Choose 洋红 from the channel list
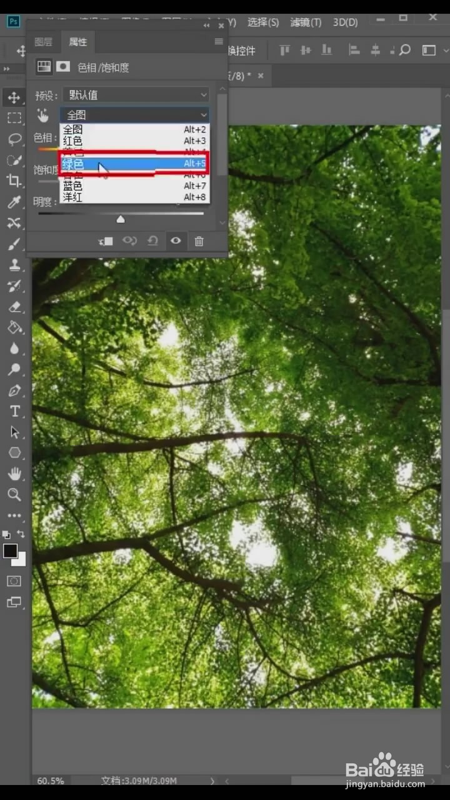The image size is (450, 800). [134, 197]
